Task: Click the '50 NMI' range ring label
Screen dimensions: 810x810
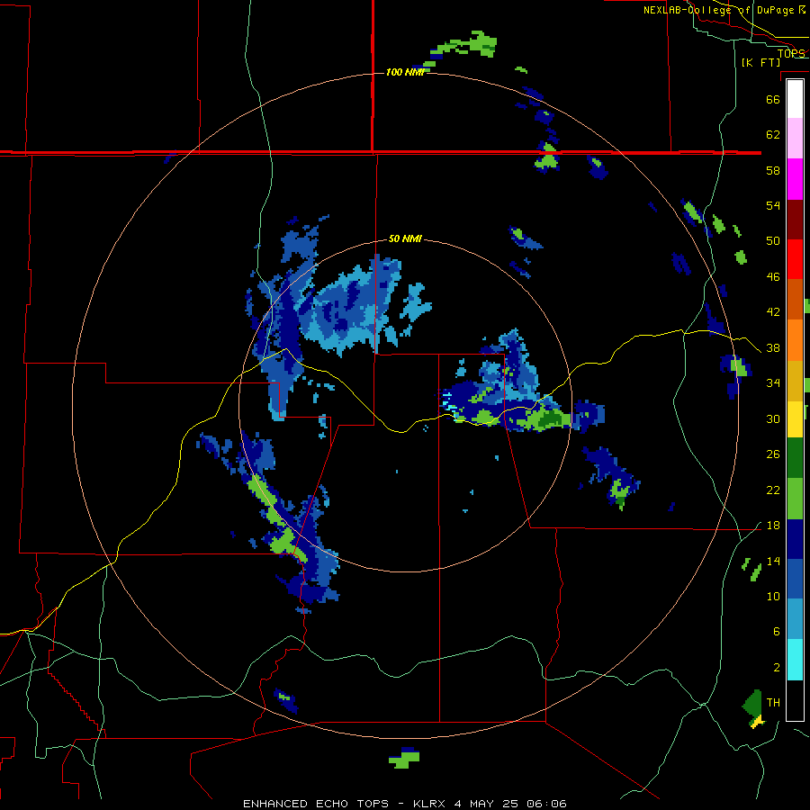Action: [405, 238]
